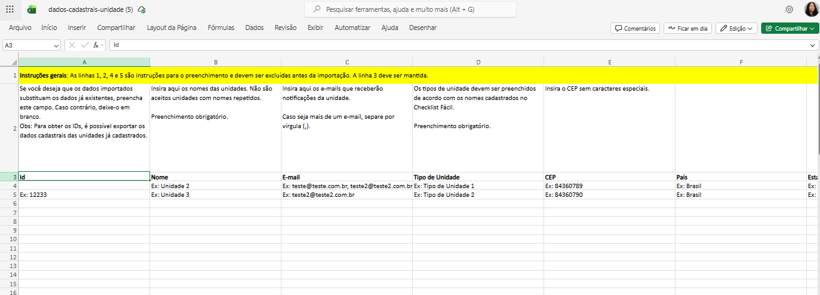Expand the formula bar chevron

(x=812, y=45)
